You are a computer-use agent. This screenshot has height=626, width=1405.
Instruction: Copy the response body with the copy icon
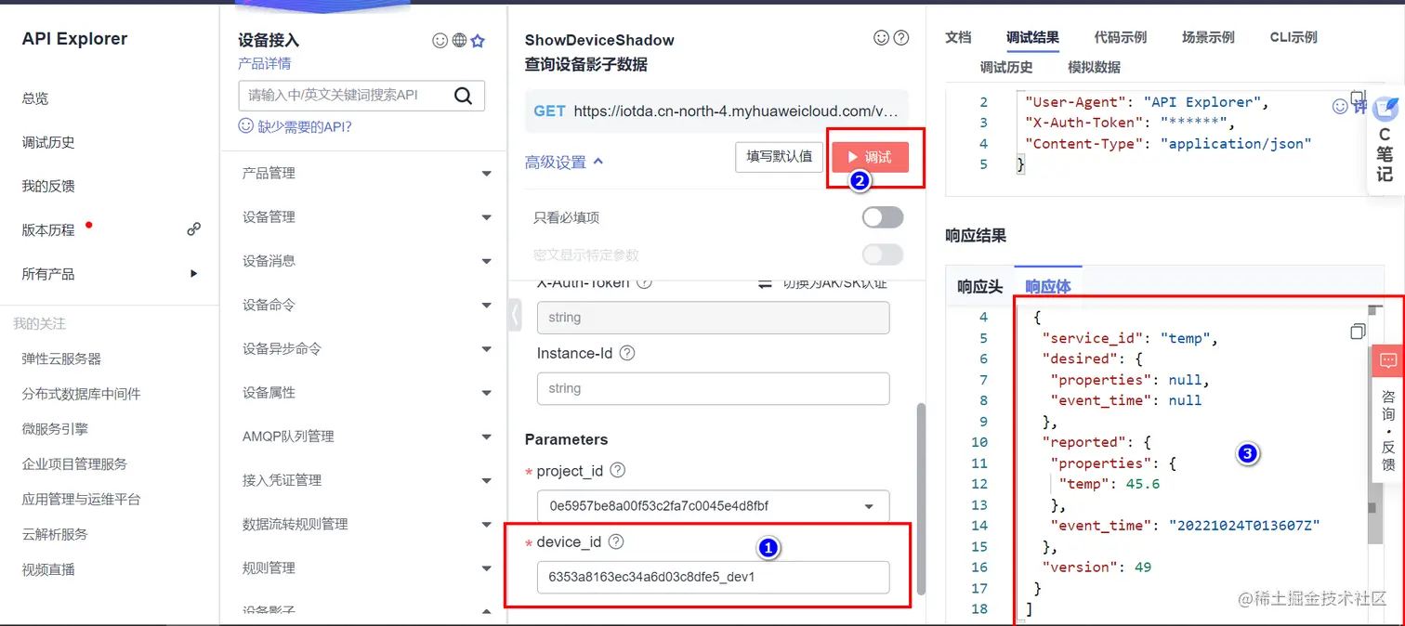[1358, 332]
